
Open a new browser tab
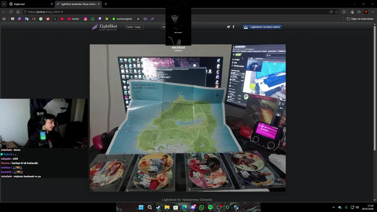106,4
